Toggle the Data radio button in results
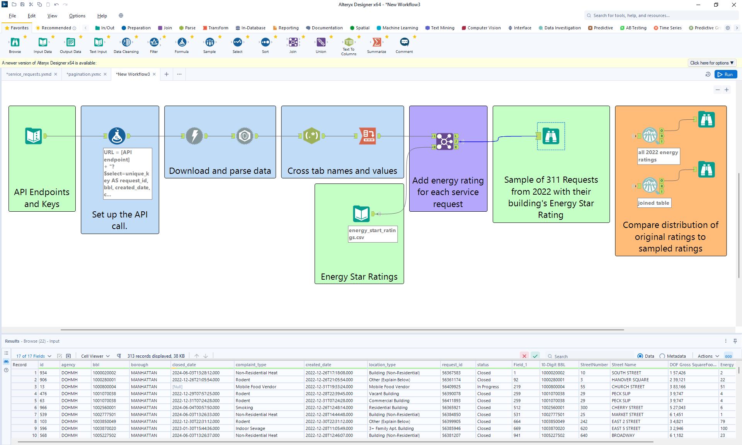 tap(639, 356)
